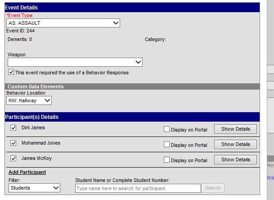Uncheck the Mohammad Jones participant checkbox

tap(13, 143)
